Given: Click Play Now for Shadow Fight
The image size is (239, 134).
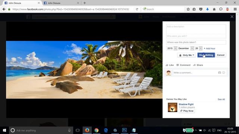Looking at the screenshot, I should pyautogui.click(x=187, y=111).
